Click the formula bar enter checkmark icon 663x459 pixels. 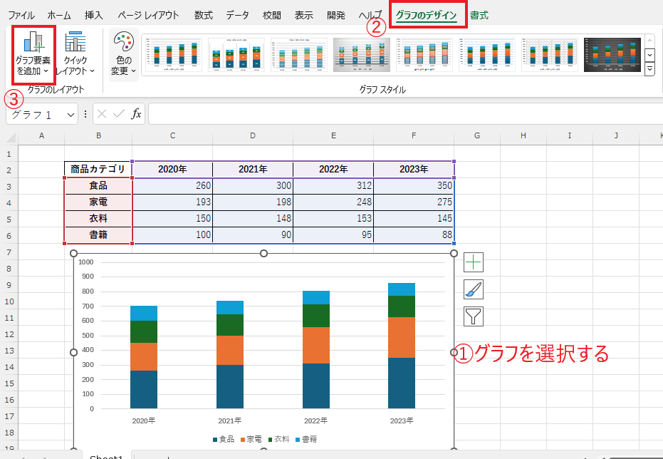[118, 114]
